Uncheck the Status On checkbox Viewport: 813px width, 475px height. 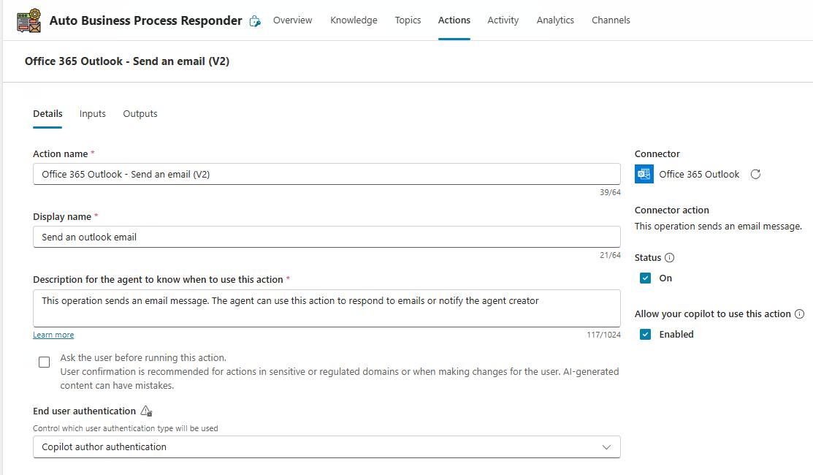(645, 278)
